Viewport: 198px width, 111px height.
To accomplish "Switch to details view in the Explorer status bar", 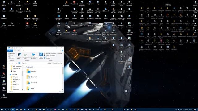I will pyautogui.click(x=60, y=92).
